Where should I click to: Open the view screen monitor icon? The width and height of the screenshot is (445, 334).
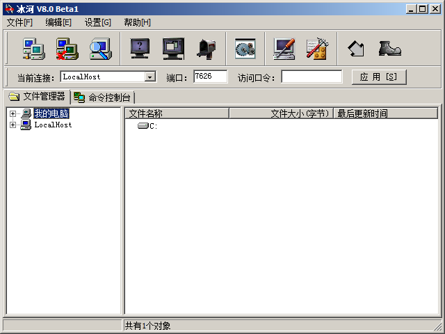pos(140,49)
